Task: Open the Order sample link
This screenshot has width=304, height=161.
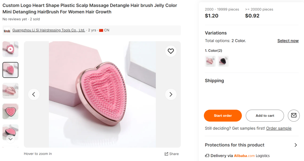Action: tap(278, 128)
